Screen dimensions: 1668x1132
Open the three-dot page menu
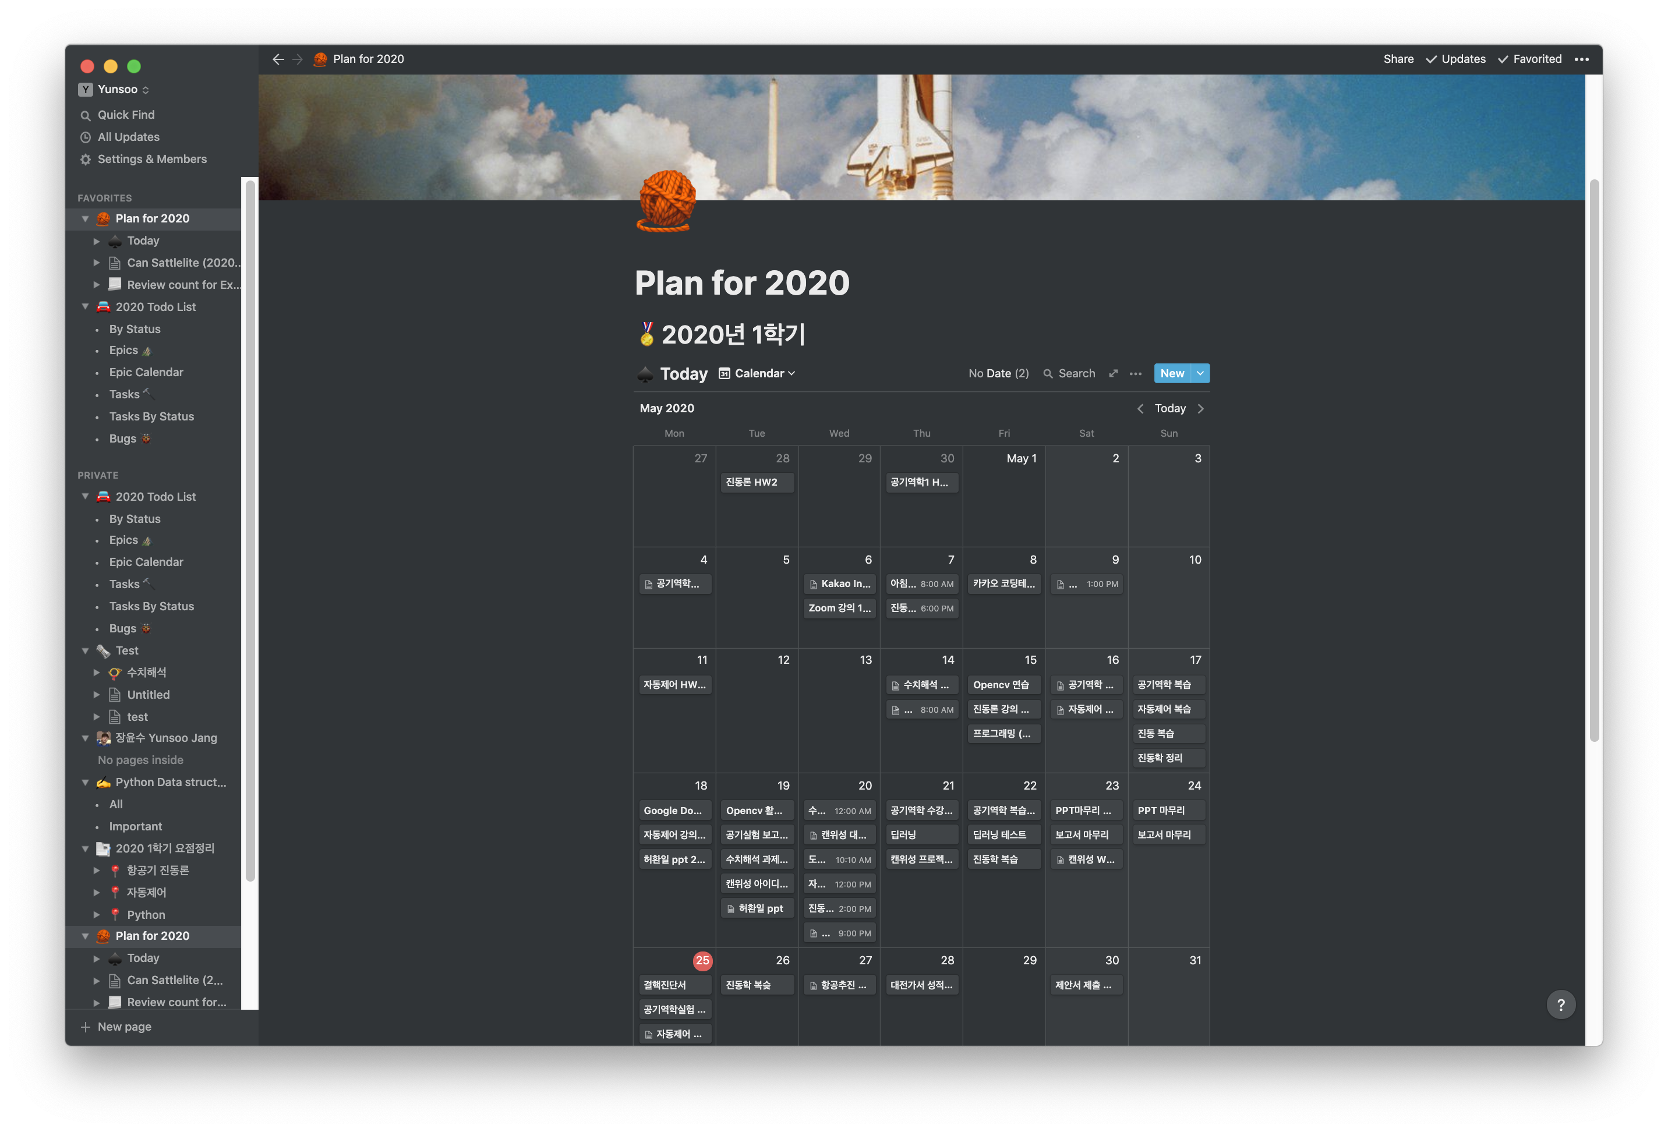[x=1581, y=59]
